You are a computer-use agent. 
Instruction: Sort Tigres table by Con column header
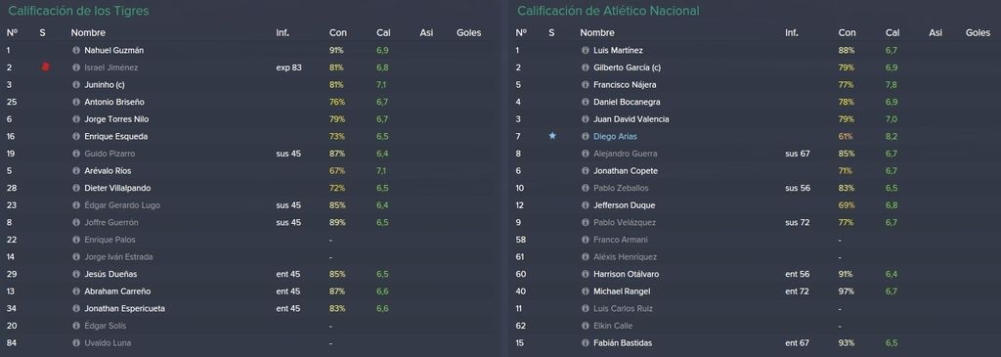tap(337, 32)
